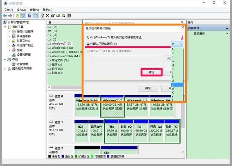The image size is (232, 166).
Task: Expand the 服务和应用程序 tree node
Action: pyautogui.click(x=5, y=69)
